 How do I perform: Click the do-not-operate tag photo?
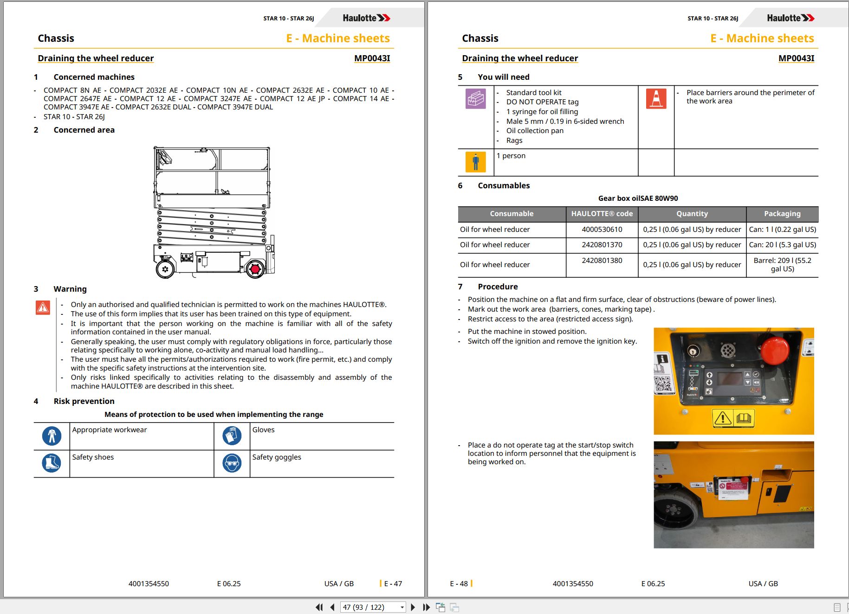tap(733, 494)
